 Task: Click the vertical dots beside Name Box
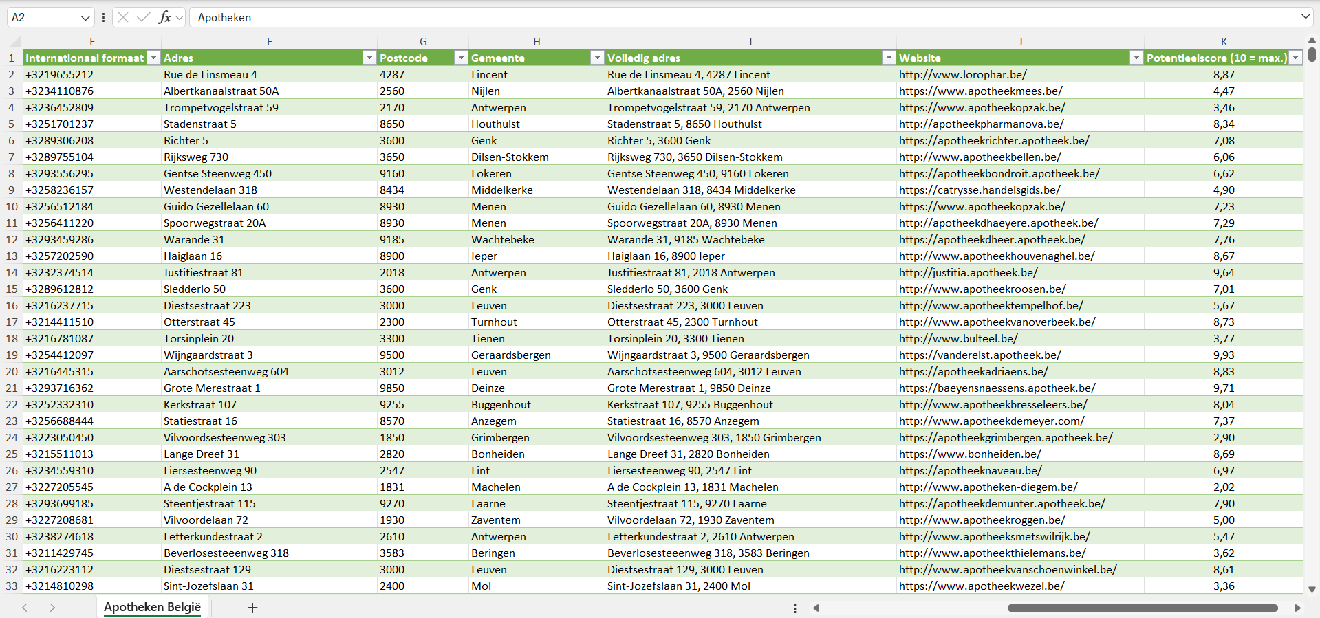[x=103, y=17]
